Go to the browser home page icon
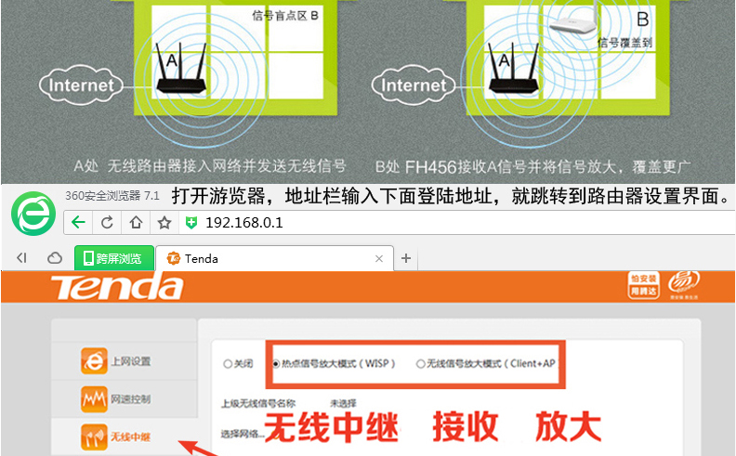The image size is (736, 456). [136, 222]
